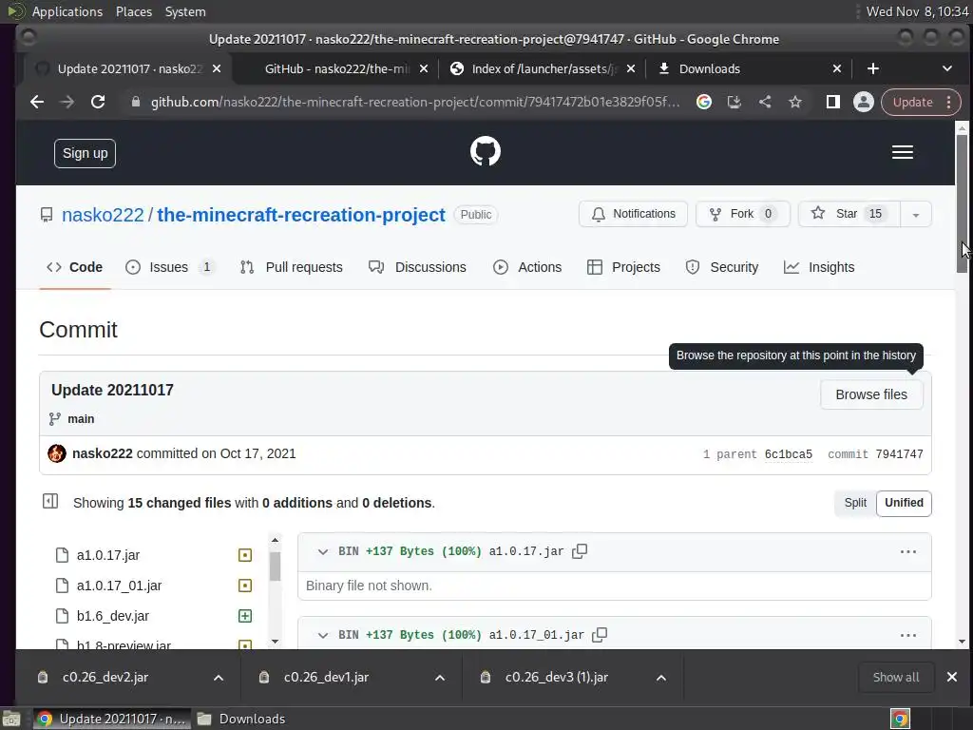
Task: Open options menu for a1.0.17_01.jar diff
Action: pyautogui.click(x=907, y=635)
